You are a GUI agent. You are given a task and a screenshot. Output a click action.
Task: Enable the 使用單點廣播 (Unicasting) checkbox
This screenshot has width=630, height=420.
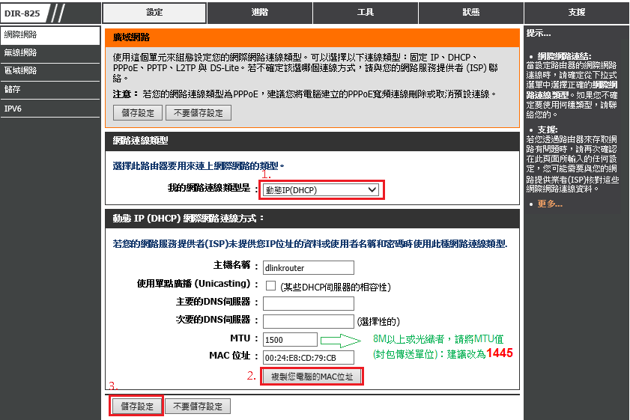(271, 285)
